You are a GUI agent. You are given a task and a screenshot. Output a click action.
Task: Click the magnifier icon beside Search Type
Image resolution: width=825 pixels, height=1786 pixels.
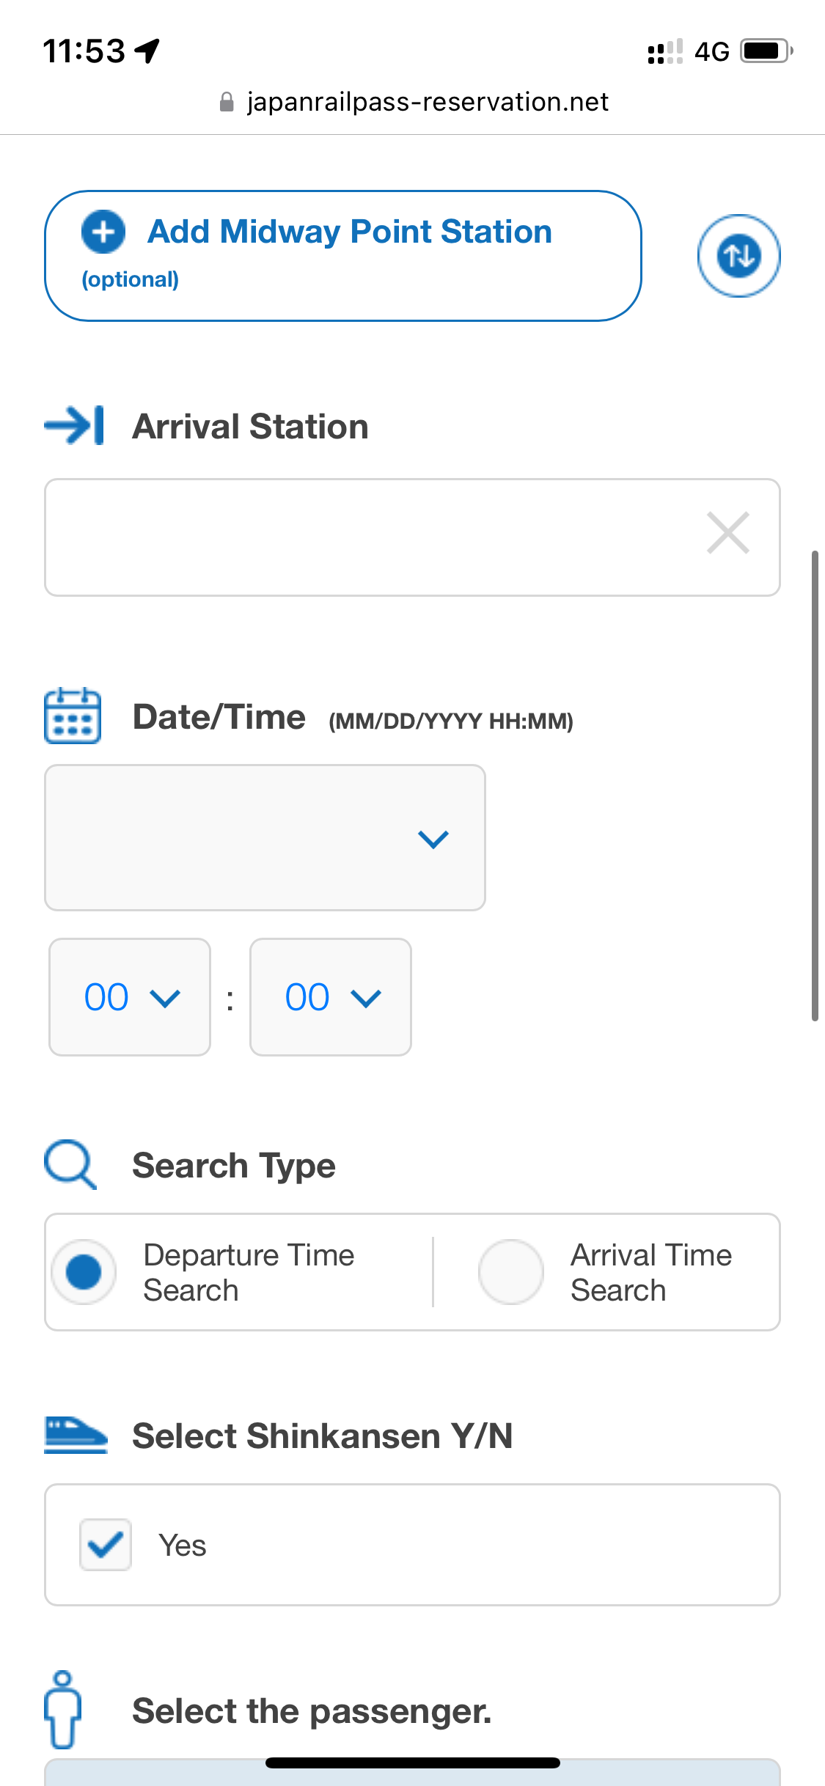pos(70,1164)
